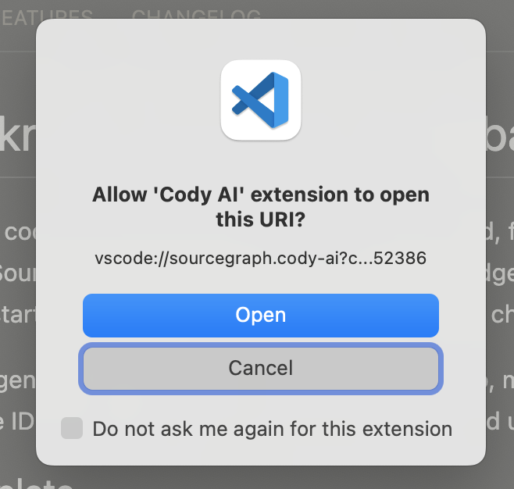Viewport: 514px width, 489px height.
Task: Click 'this URI?' on the heading's second line
Action: [x=261, y=221]
